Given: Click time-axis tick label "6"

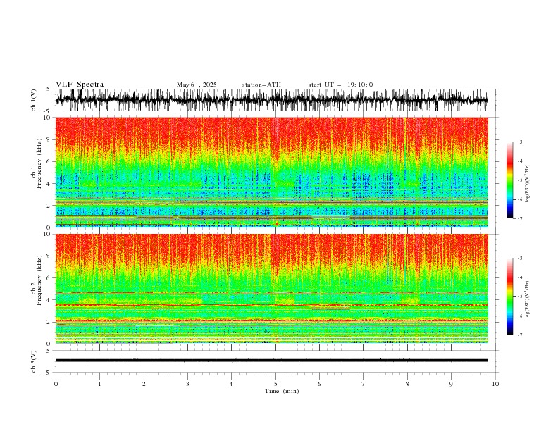Looking at the screenshot, I should click(319, 384).
